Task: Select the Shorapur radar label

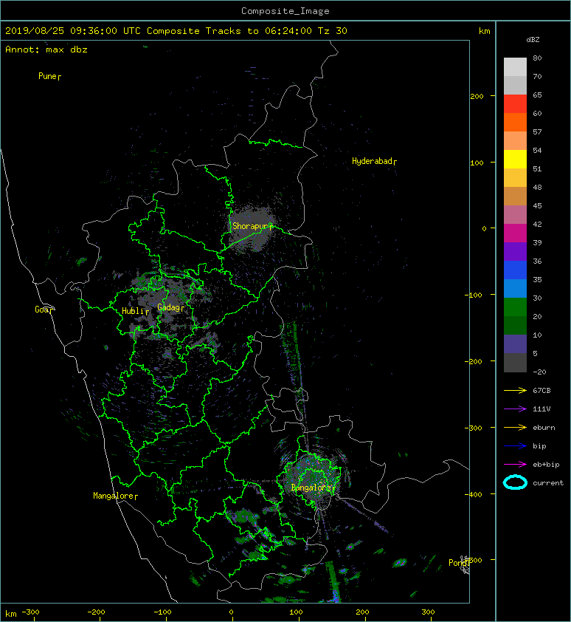Action: click(x=252, y=226)
